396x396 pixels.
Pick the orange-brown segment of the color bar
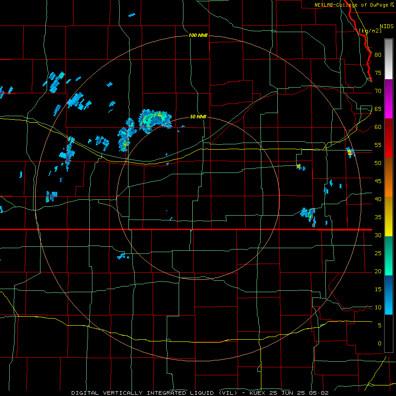[389, 177]
